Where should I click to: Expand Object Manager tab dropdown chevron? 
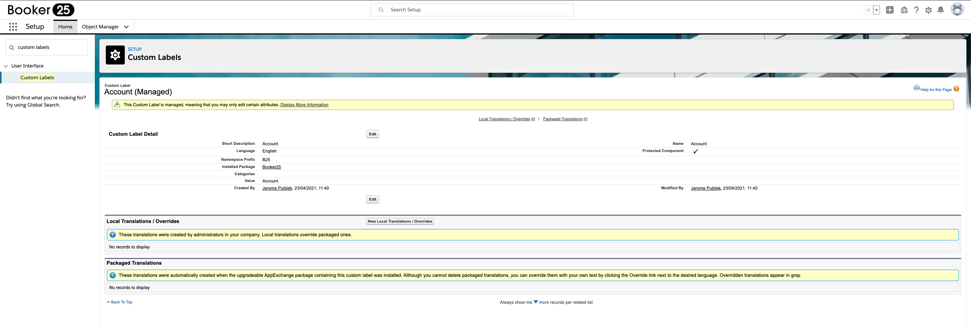pyautogui.click(x=126, y=27)
